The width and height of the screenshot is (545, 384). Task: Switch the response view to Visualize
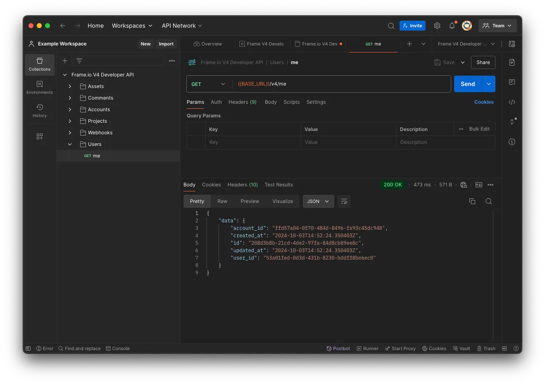pyautogui.click(x=283, y=201)
